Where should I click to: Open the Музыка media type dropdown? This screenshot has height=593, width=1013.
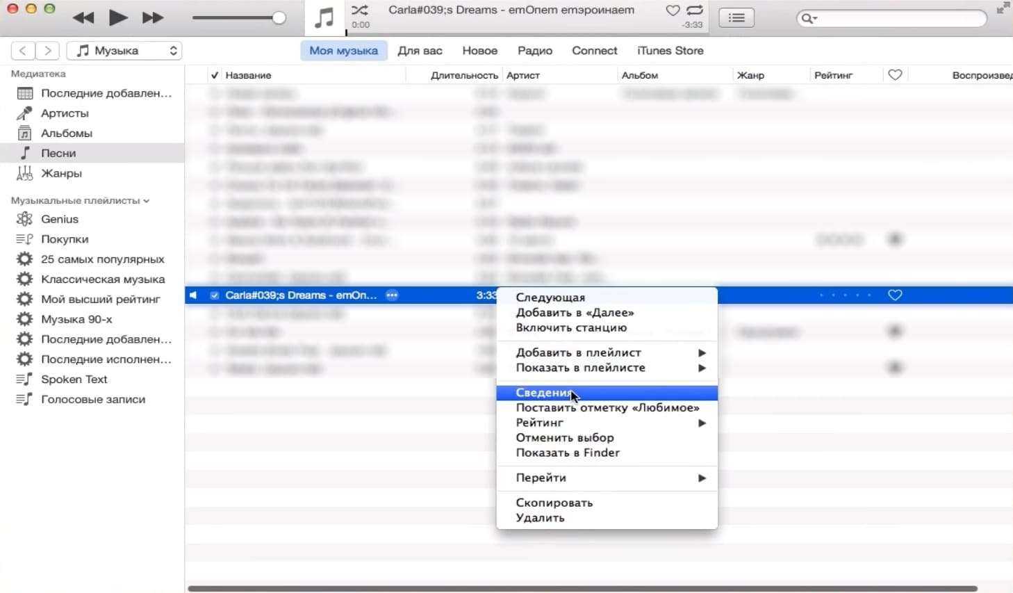coord(124,51)
